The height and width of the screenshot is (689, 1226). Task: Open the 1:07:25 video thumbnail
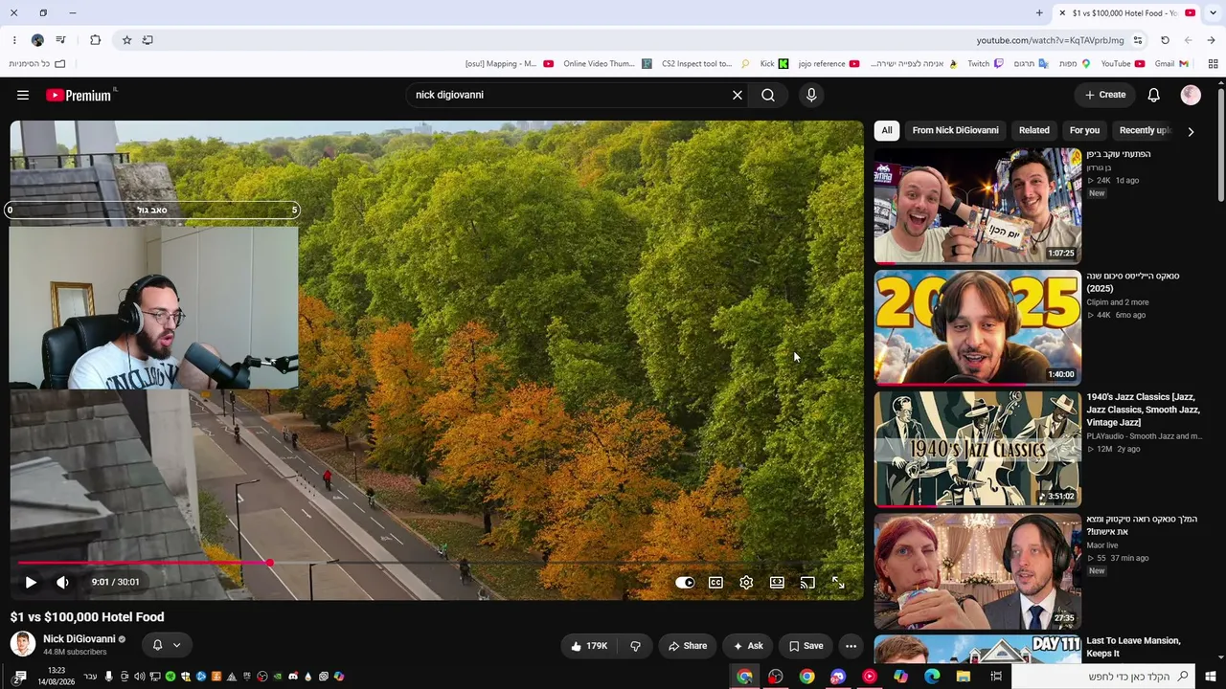point(978,206)
